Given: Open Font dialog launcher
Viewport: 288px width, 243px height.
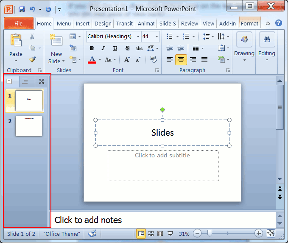Looking at the screenshot, I should (157, 70).
